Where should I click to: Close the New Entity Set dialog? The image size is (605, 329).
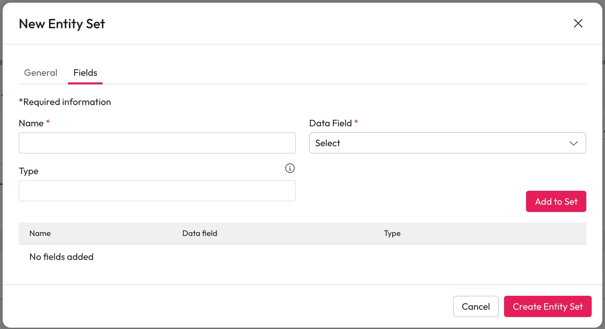578,23
